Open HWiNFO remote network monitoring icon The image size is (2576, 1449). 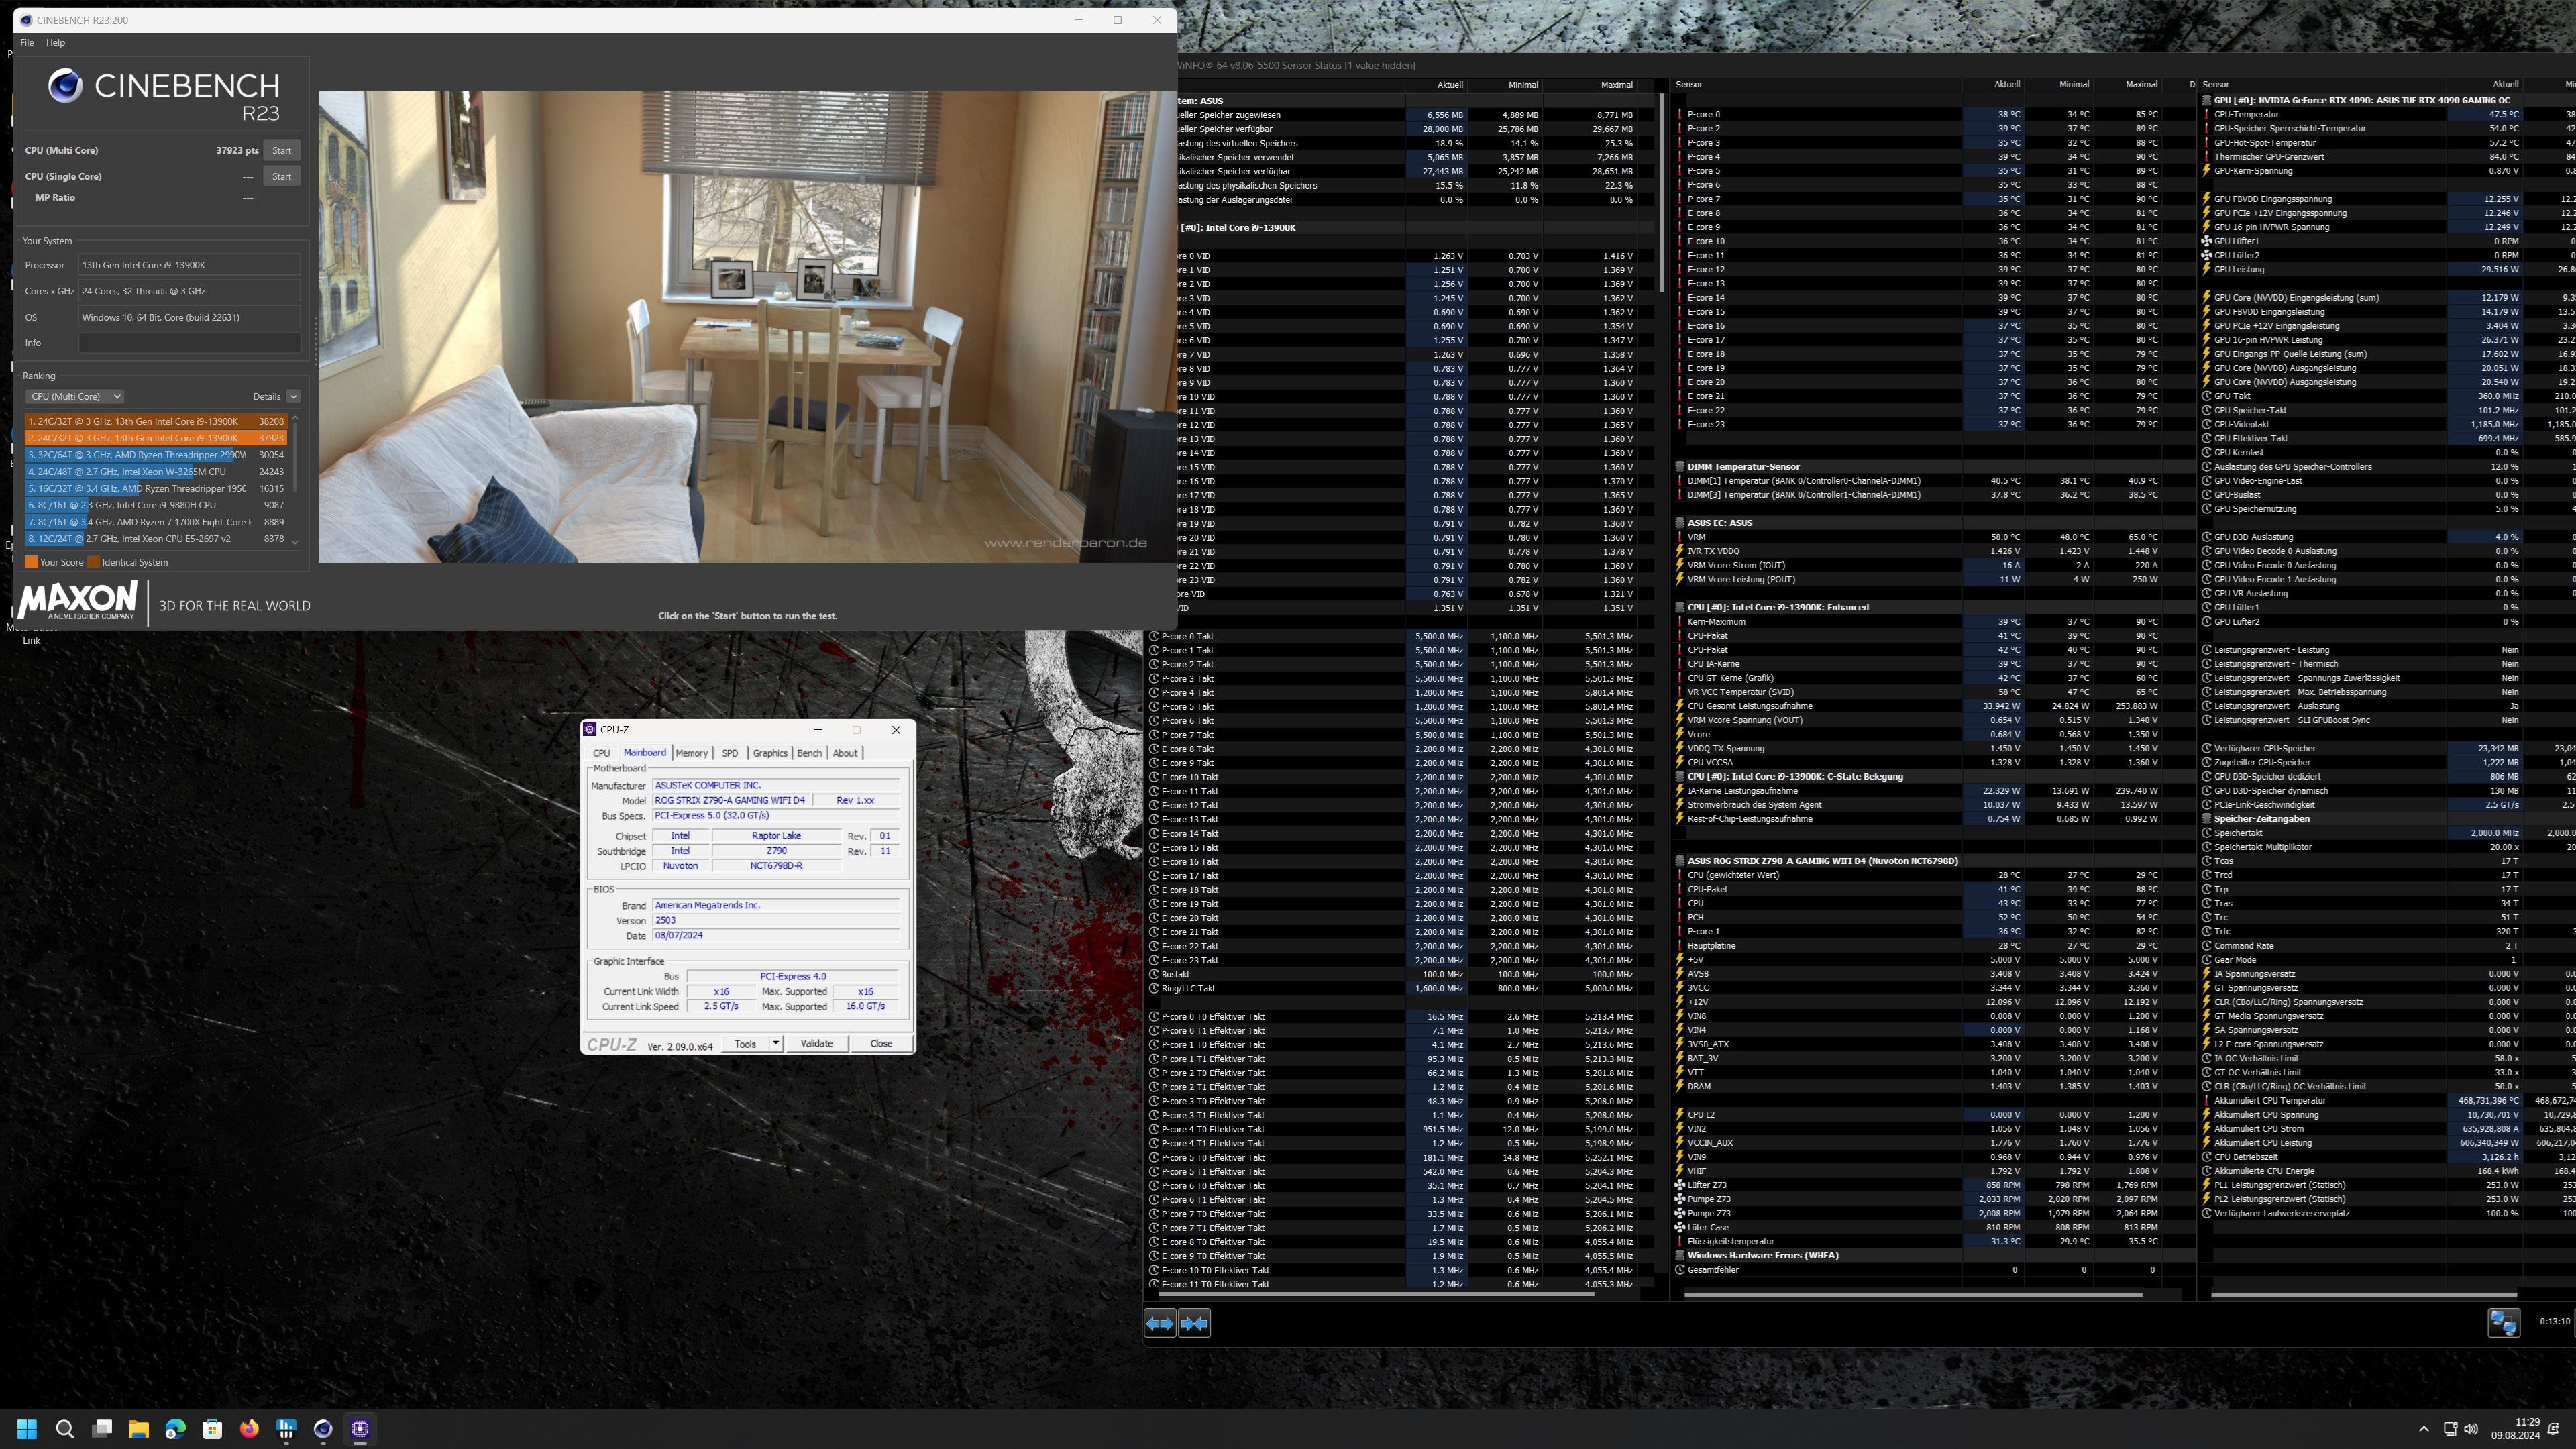[x=2503, y=1322]
